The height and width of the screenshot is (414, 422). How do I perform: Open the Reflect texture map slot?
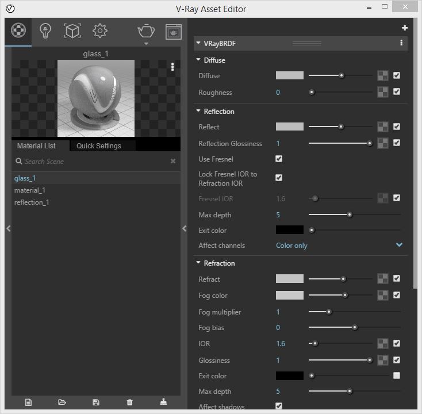[383, 126]
